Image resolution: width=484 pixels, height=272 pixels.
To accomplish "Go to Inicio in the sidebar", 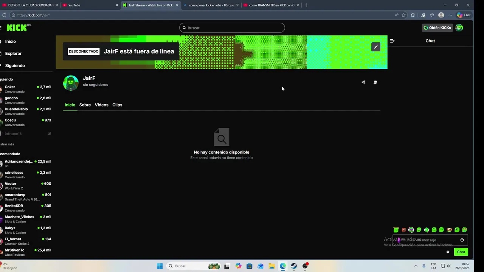I will (x=11, y=42).
